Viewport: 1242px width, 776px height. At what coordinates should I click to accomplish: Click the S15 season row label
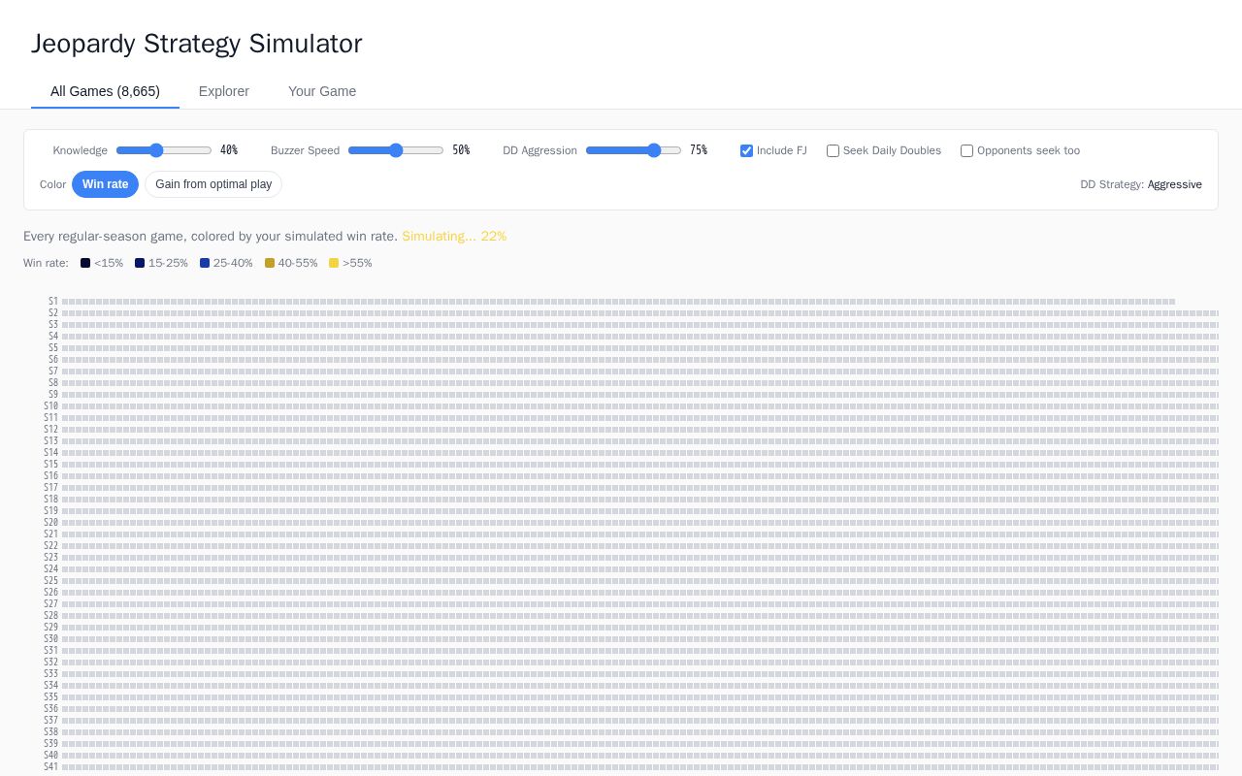51,465
